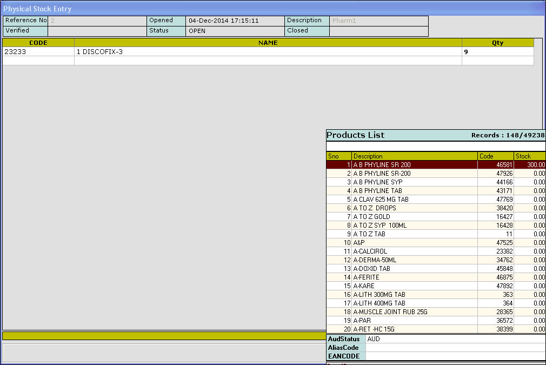This screenshot has height=365, width=546.
Task: Click the Stock column header in Products List
Action: pyautogui.click(x=530, y=156)
